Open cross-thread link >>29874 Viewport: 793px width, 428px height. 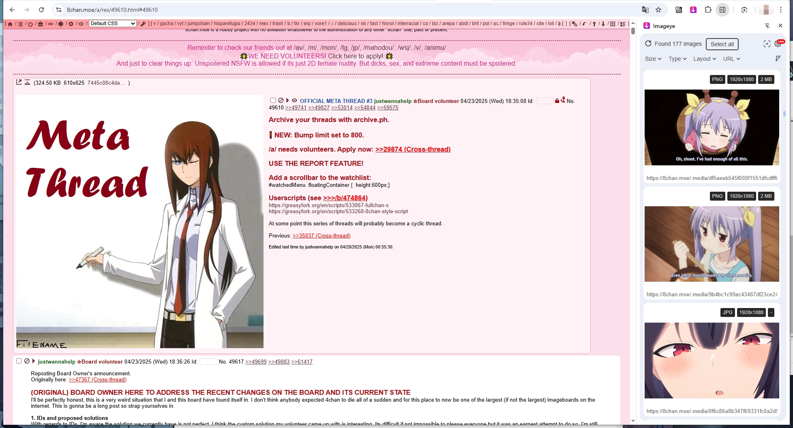413,149
